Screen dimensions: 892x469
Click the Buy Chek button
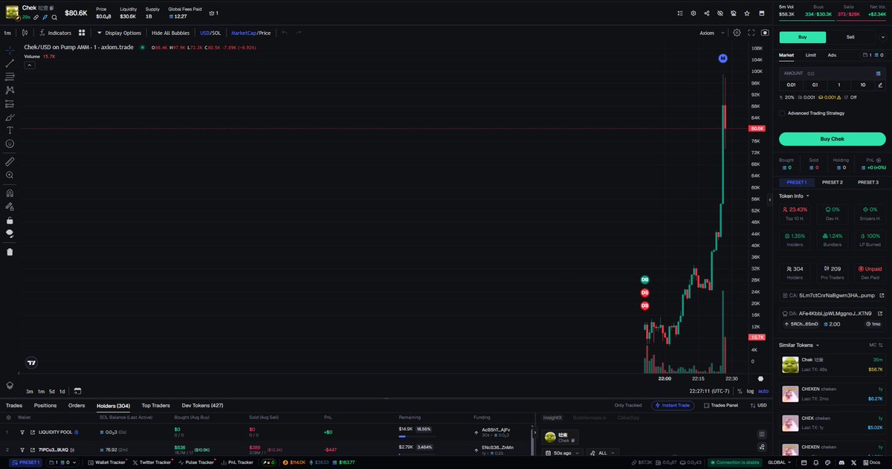point(833,138)
